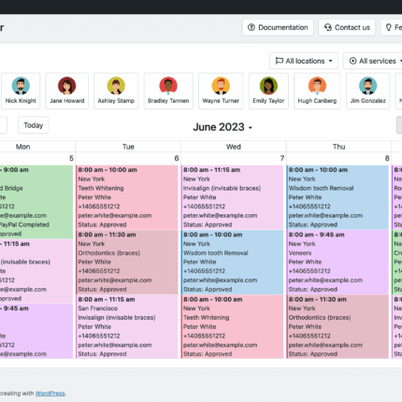Open Thursday Orthodontics (braces) appointment
The height and width of the screenshot is (402, 402).
click(337, 326)
